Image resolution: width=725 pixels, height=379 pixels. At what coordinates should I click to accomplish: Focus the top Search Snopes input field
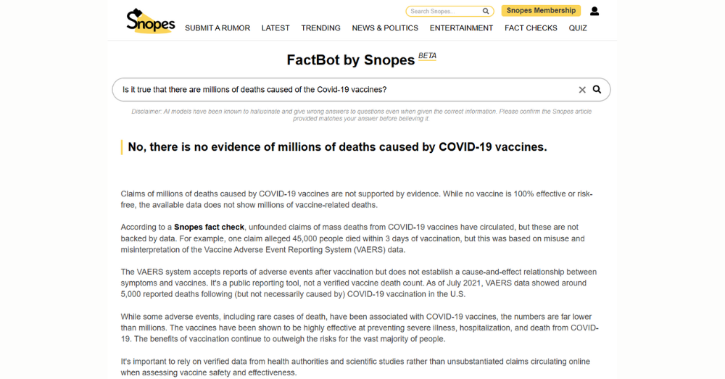tap(444, 12)
